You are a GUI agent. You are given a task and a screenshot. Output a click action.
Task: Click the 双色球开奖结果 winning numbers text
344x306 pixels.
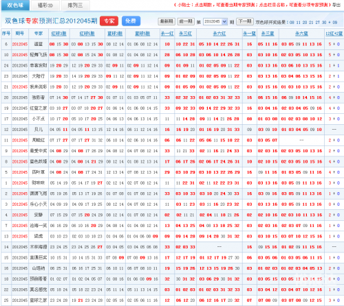[x=297, y=22]
